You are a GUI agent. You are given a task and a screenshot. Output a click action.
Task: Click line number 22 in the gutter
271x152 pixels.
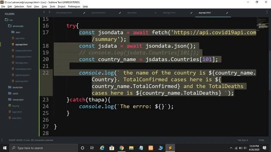point(46,73)
